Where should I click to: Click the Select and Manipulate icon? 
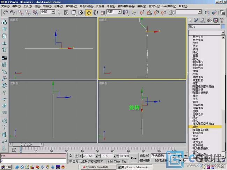[134, 13]
